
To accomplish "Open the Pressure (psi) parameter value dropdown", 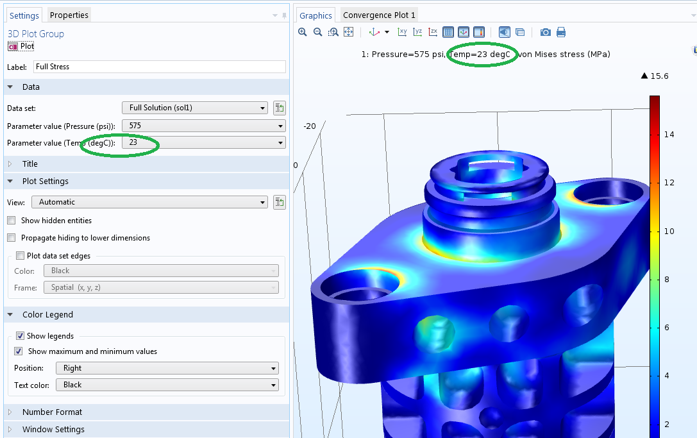I will 205,126.
